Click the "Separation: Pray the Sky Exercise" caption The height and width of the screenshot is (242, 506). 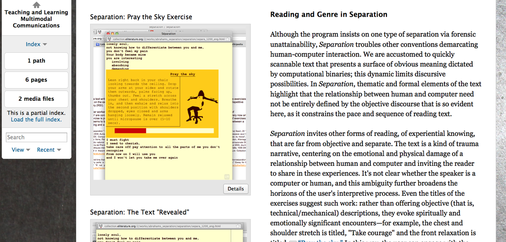(141, 17)
